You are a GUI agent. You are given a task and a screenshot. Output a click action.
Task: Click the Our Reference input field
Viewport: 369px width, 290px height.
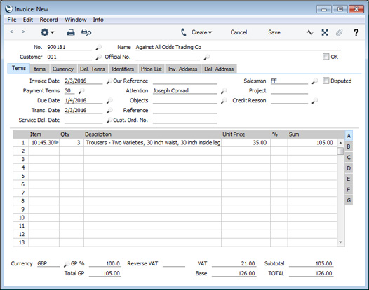[x=184, y=81]
